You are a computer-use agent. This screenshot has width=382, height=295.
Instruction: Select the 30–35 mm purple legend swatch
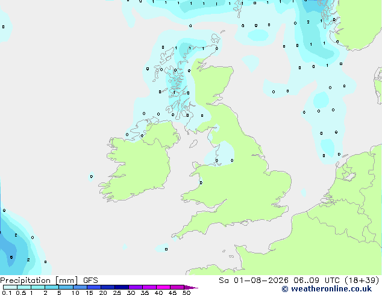135,287
